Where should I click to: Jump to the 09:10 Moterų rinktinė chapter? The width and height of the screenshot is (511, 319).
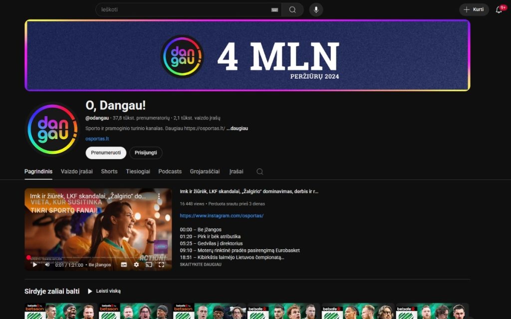[240, 250]
